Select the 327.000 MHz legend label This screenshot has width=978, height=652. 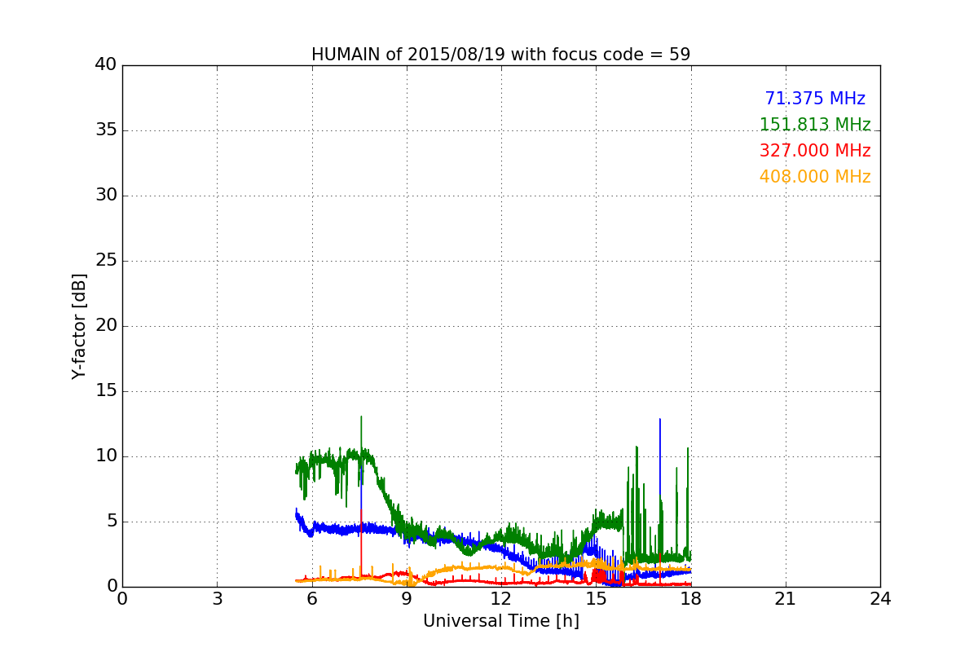(815, 151)
